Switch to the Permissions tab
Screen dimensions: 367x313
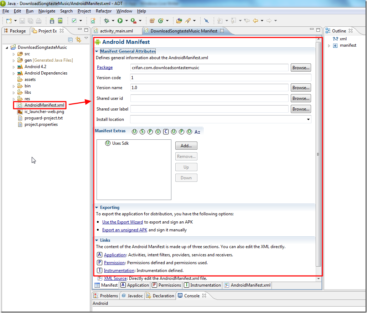167,285
